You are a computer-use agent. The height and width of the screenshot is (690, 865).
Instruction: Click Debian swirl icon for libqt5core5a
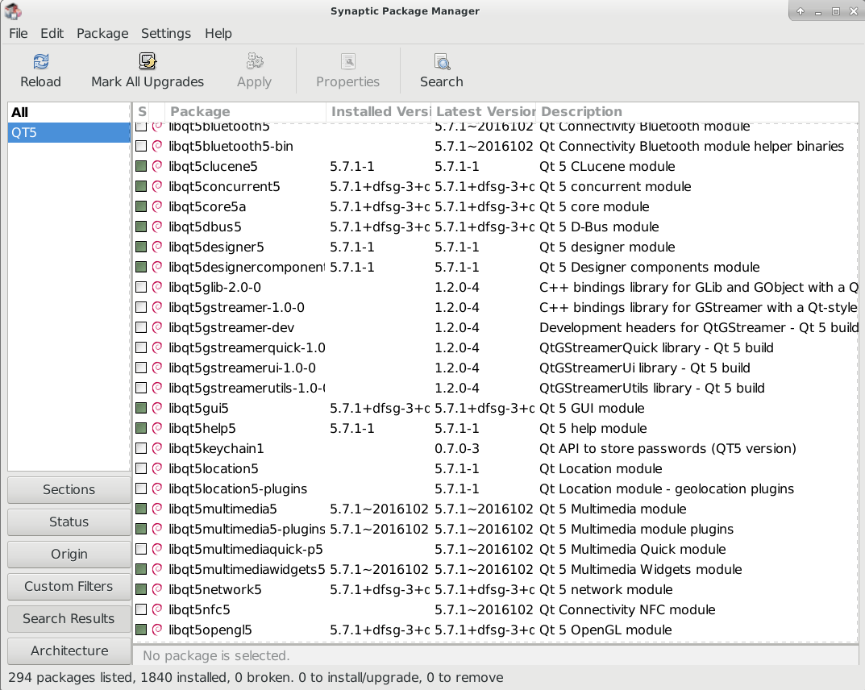[x=157, y=206]
